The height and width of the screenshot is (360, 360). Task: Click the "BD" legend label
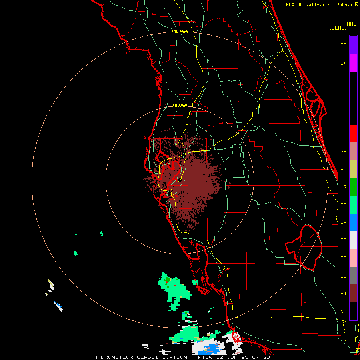point(343,170)
